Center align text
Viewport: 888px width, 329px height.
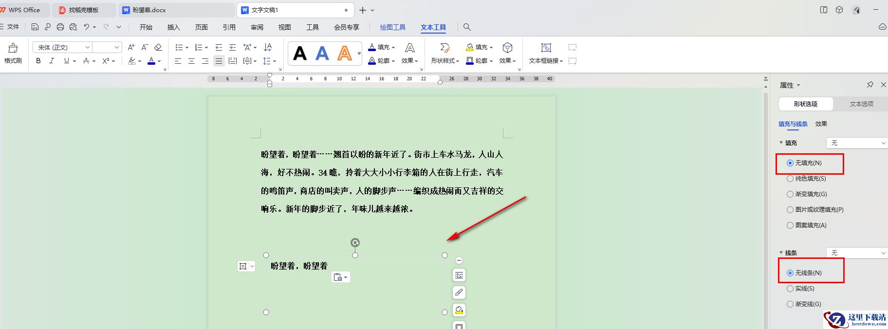point(192,61)
